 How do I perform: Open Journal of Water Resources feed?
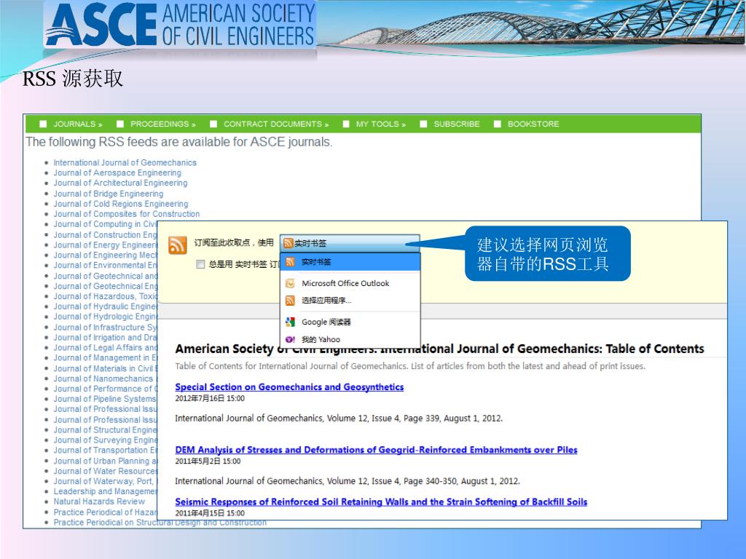point(105,471)
